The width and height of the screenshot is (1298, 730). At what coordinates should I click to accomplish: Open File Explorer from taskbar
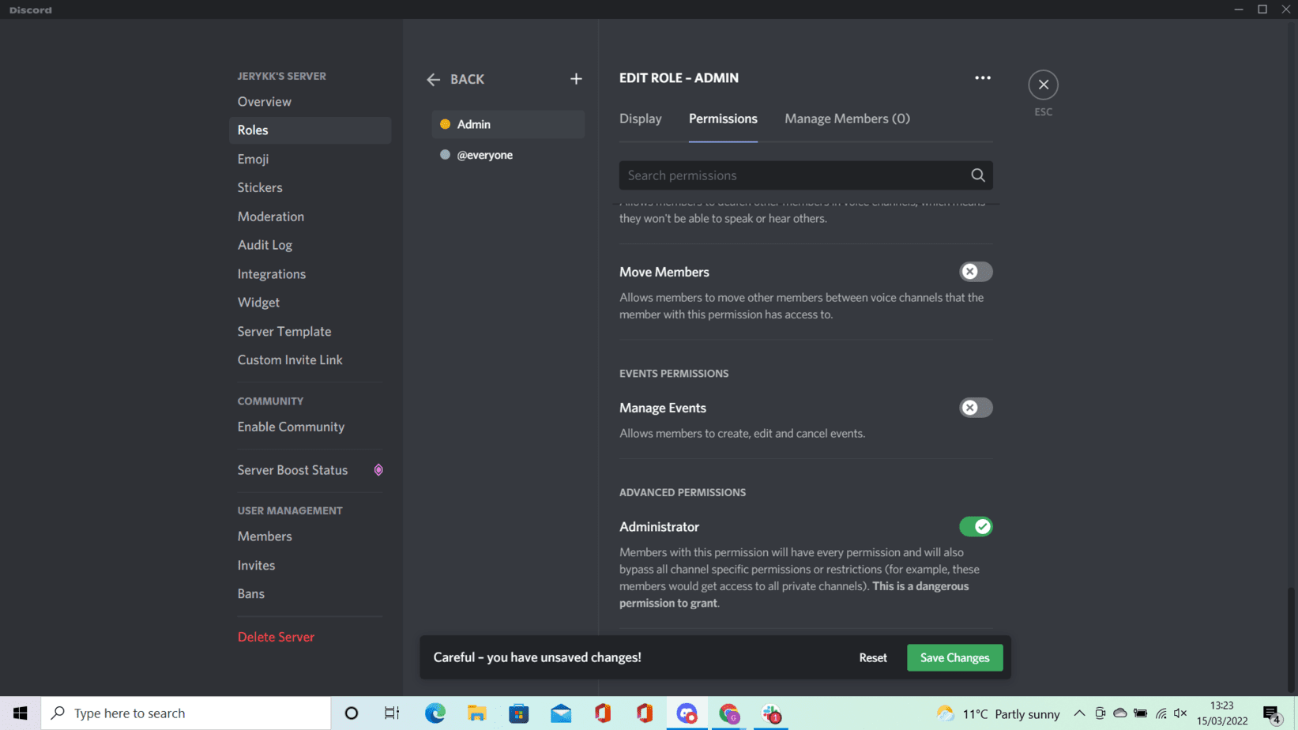coord(477,713)
